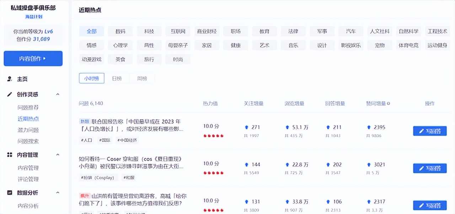
Task: Filter by 旅行 category
Action: pos(149,59)
